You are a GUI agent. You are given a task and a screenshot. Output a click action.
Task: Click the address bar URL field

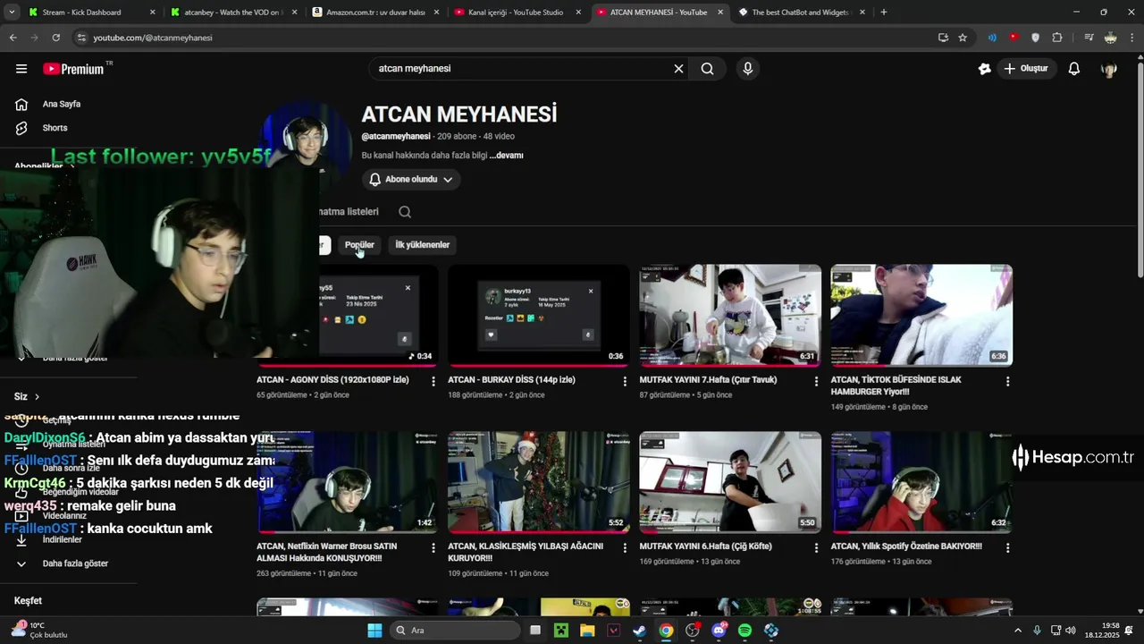click(500, 38)
